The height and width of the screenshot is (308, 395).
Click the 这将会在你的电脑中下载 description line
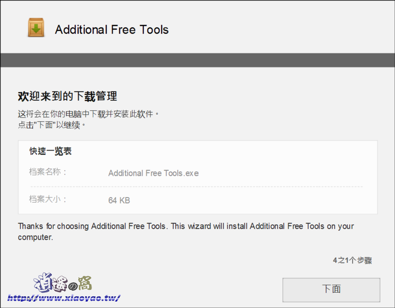click(88, 114)
